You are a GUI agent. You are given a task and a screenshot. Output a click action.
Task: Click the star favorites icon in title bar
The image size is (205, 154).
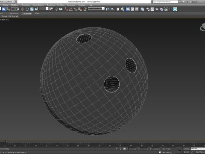[187, 2]
